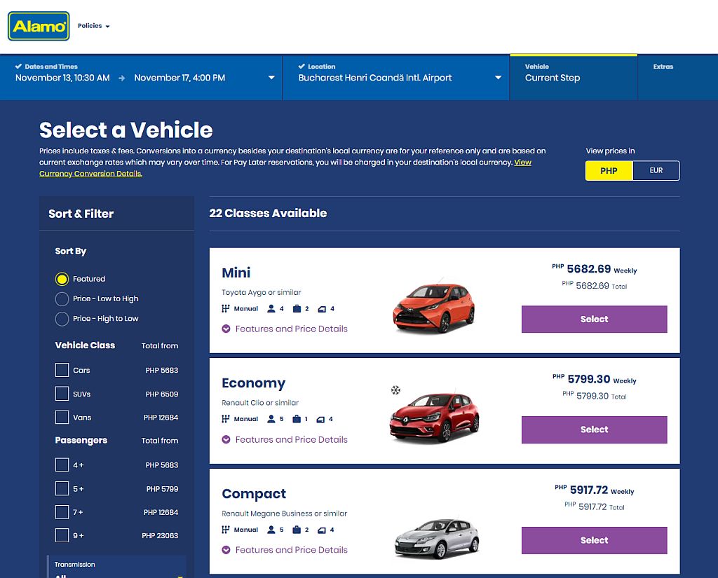Click the 22 Classes Available heading
718x578 pixels.
pyautogui.click(x=268, y=213)
